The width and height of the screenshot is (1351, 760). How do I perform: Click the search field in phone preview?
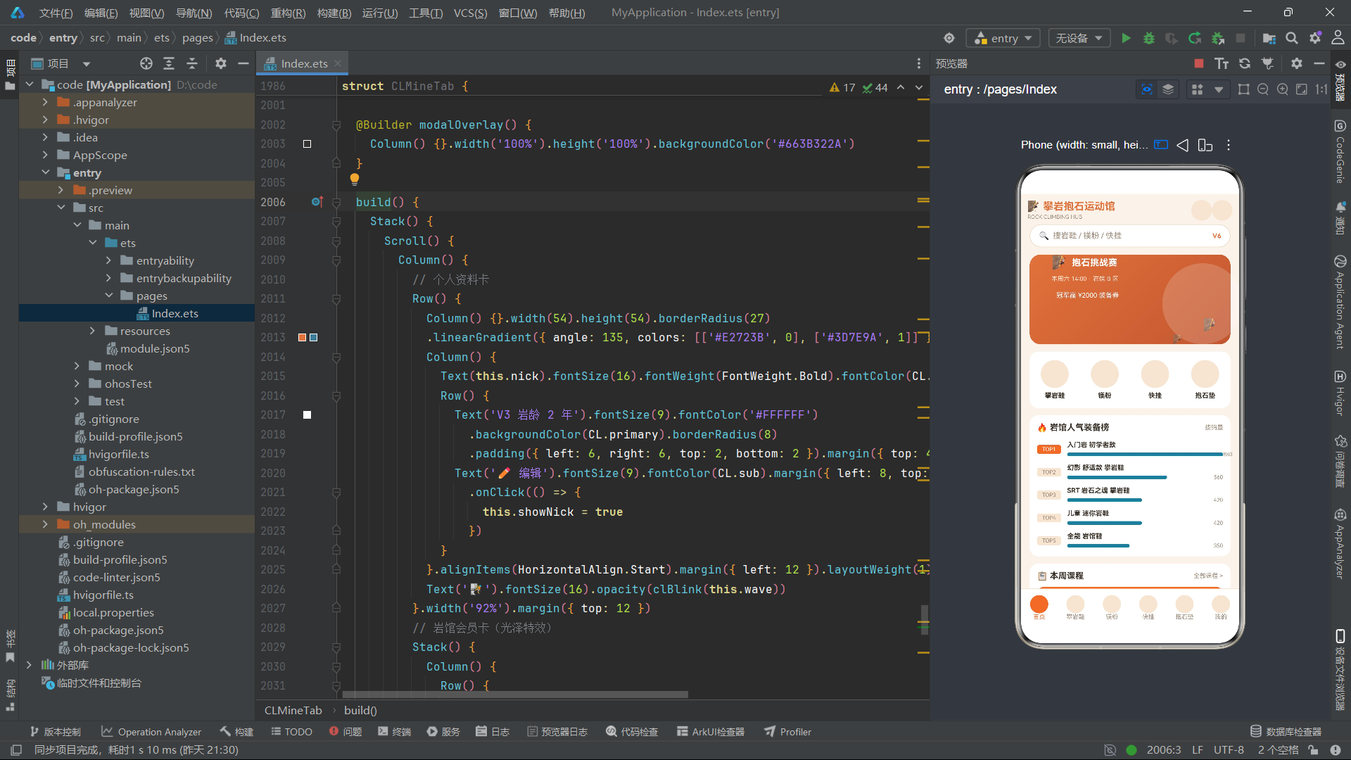1129,236
